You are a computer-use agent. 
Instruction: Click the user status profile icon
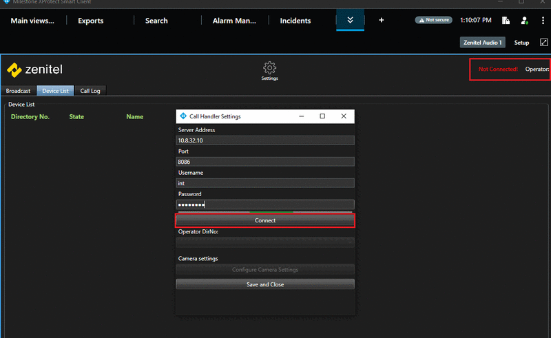coord(524,21)
